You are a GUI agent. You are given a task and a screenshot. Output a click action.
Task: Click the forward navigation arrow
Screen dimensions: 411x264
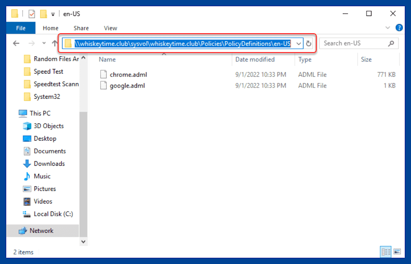click(31, 43)
